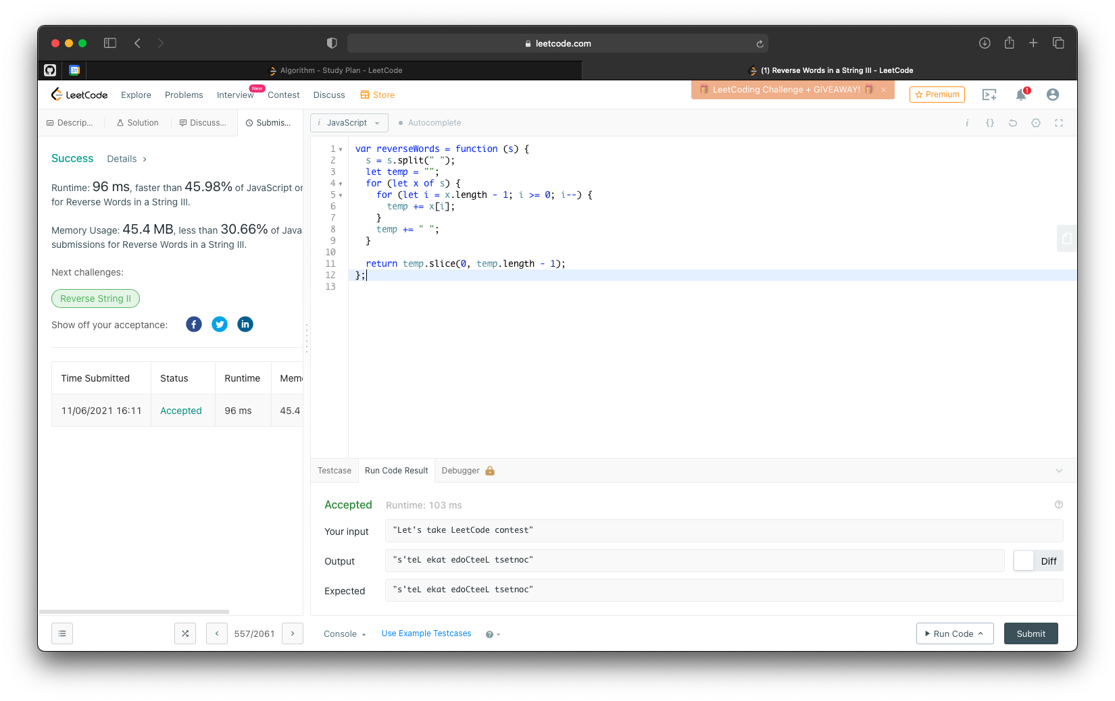The width and height of the screenshot is (1115, 701).
Task: Go to next problem arrow
Action: click(293, 633)
